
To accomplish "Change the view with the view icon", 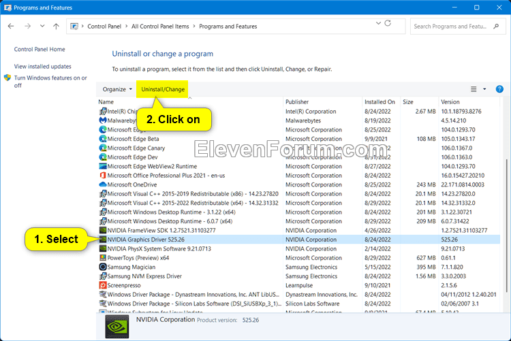I will pyautogui.click(x=474, y=89).
